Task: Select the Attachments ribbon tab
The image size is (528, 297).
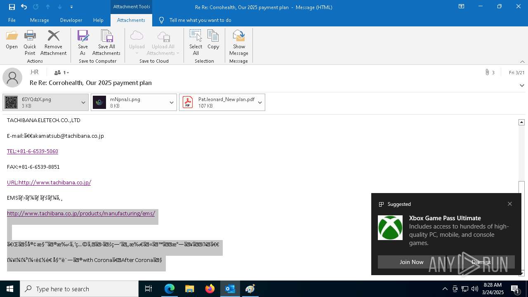Action: tap(131, 20)
